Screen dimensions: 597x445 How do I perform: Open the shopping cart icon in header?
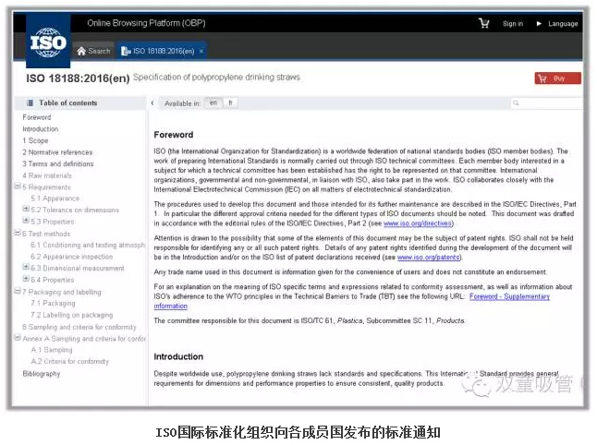point(484,23)
